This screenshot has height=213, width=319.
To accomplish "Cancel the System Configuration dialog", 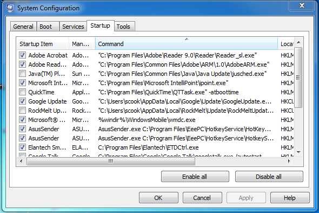I will 202,198.
